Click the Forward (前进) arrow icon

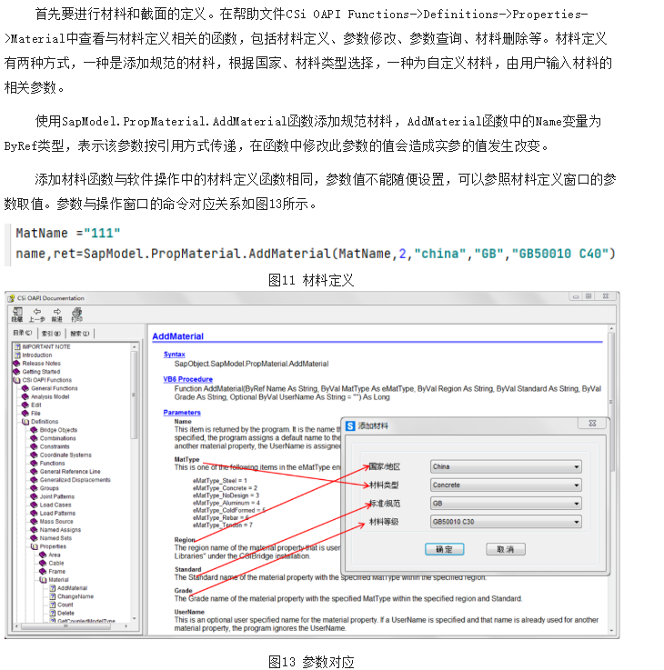(x=56, y=311)
